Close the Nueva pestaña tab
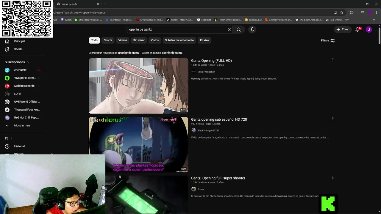 (x=98, y=4)
